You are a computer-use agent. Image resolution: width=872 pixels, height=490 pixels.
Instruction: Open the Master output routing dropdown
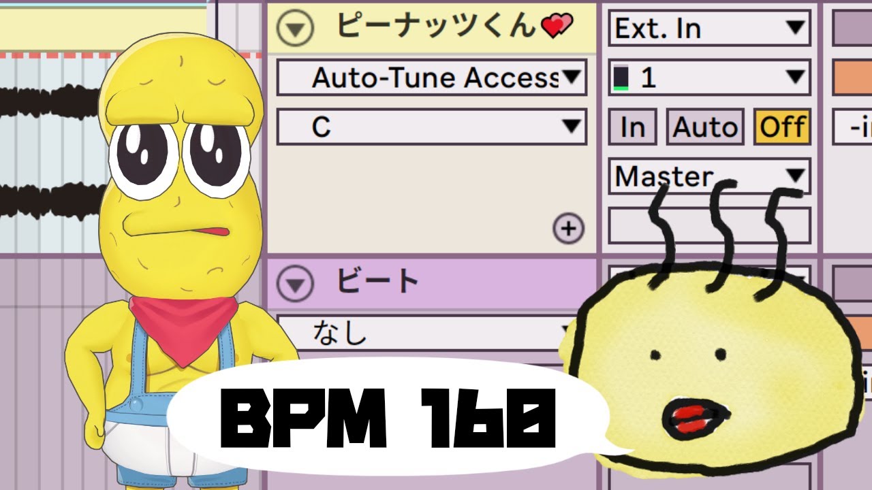tap(709, 177)
